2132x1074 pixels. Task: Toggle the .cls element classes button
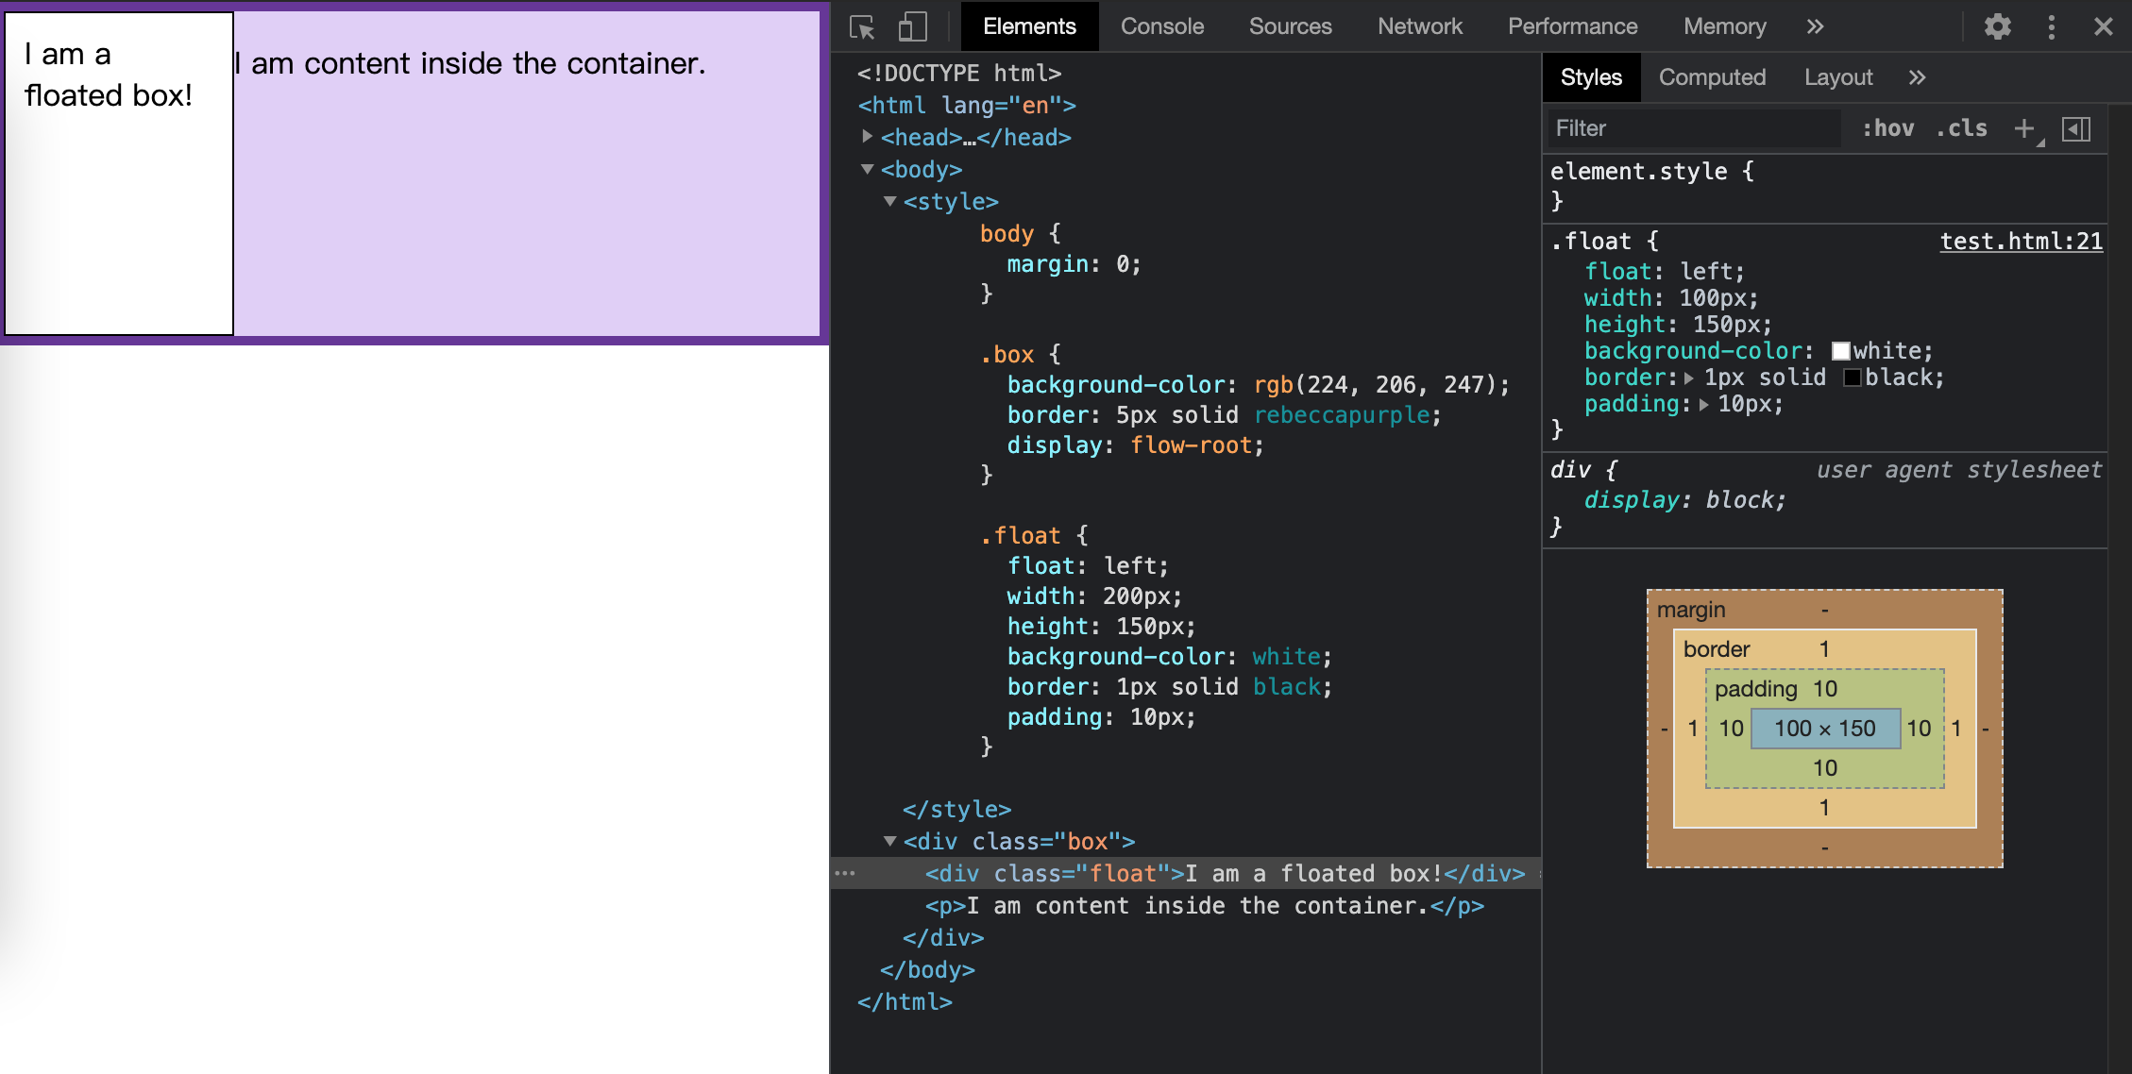1961,128
